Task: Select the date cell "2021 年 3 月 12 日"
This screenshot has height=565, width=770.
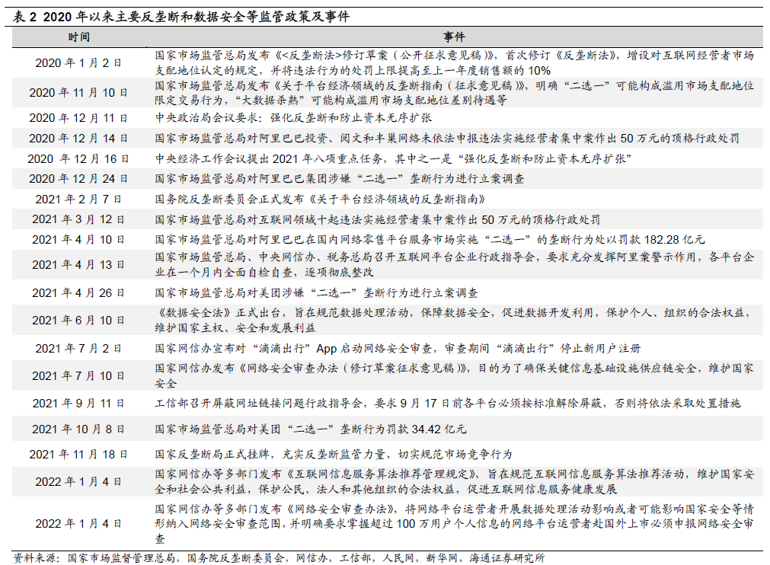Action: tap(78, 219)
